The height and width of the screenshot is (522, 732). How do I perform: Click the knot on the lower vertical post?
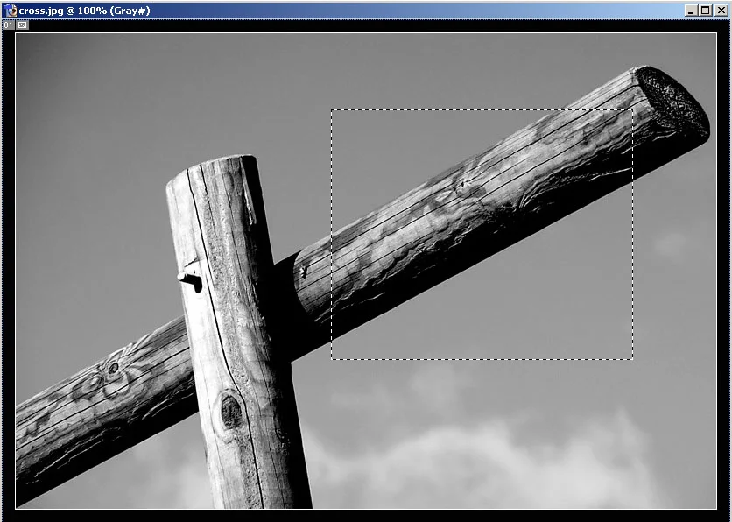231,410
